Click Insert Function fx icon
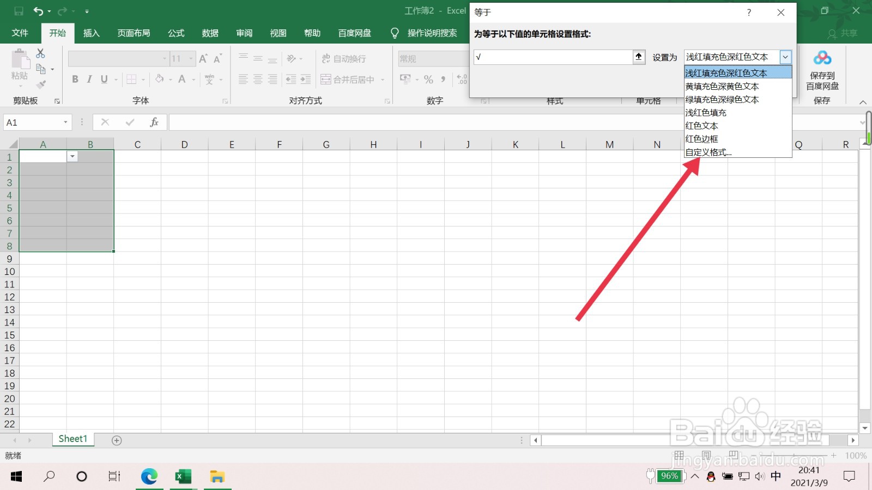The width and height of the screenshot is (872, 490). click(154, 122)
